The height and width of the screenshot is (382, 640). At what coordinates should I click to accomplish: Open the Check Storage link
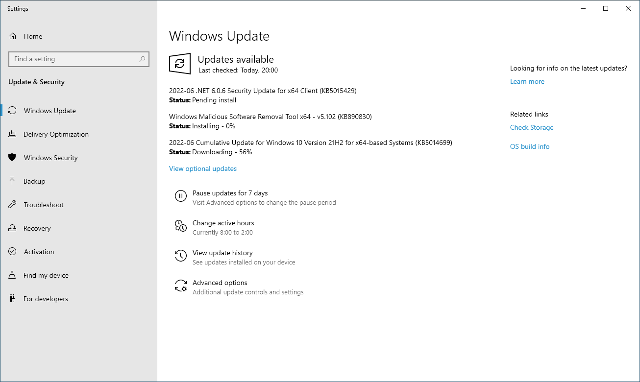tap(532, 127)
